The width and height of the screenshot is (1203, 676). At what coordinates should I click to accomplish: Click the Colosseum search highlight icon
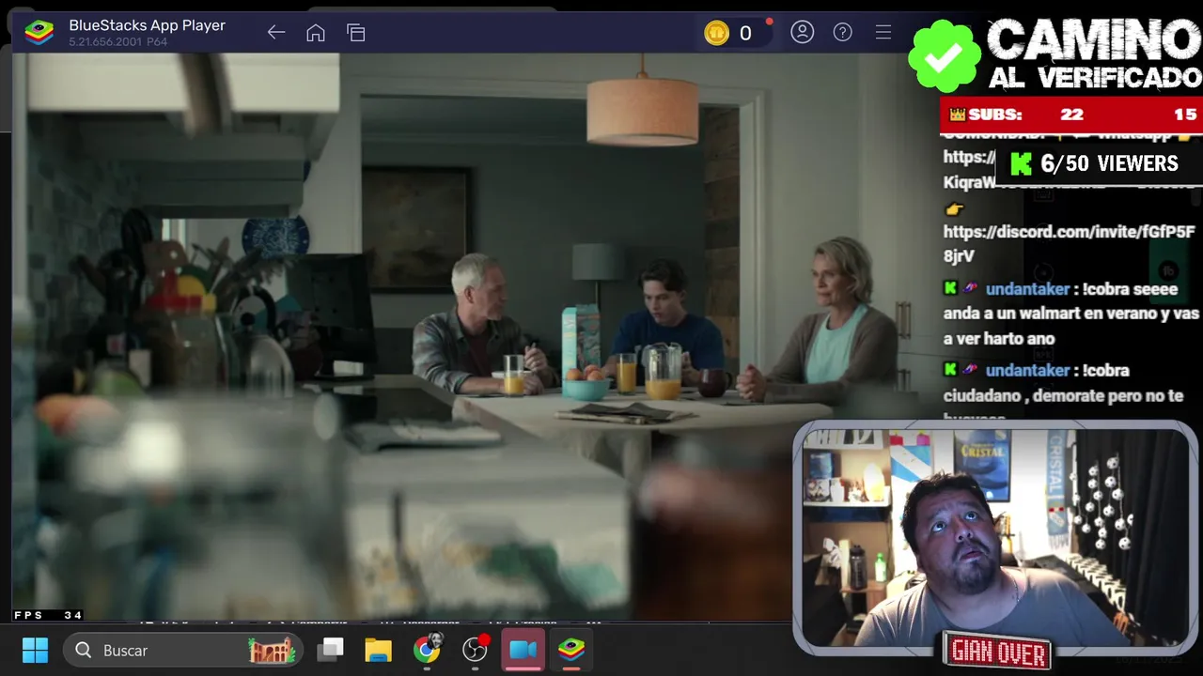pos(272,650)
